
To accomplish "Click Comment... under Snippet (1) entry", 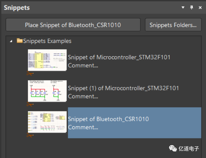I will click(x=83, y=96).
